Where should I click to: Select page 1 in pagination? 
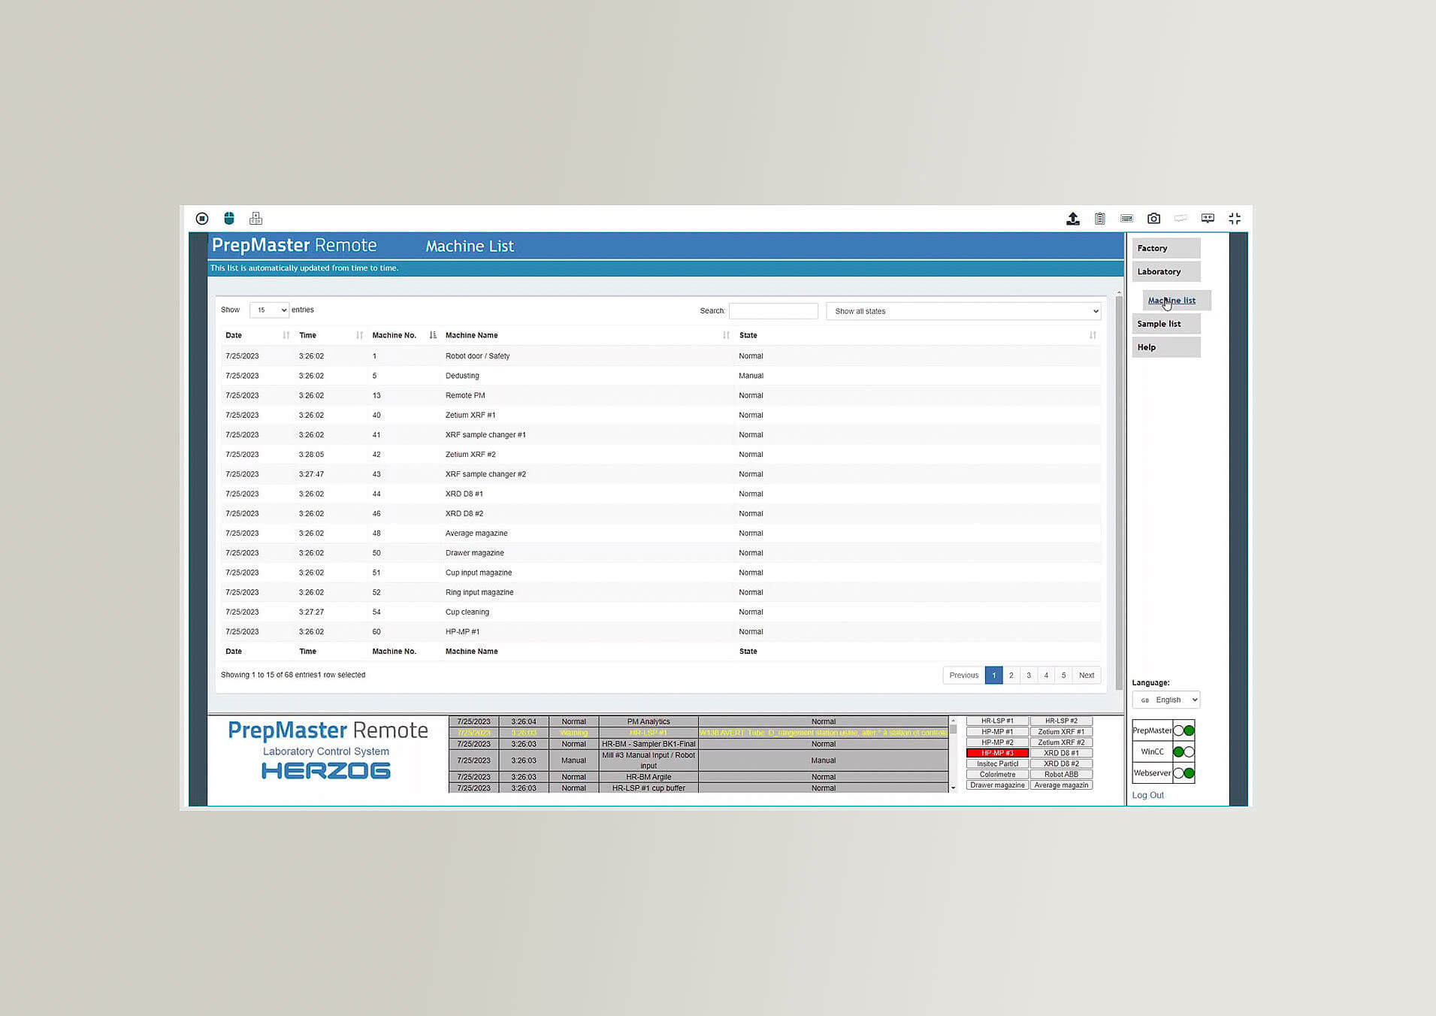(x=993, y=675)
